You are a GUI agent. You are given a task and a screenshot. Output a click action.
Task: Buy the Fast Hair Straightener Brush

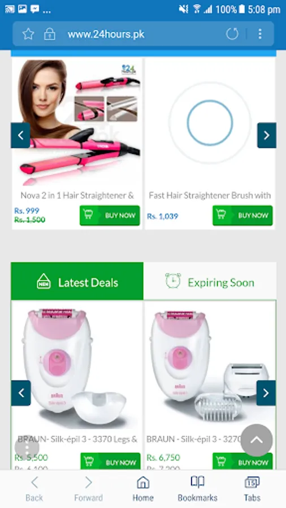[242, 215]
